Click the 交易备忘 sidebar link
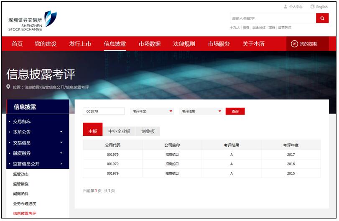Image resolution: width=339 pixels, height=221 pixels. click(x=22, y=122)
